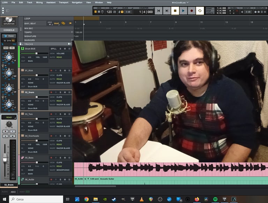268x203 pixels.
Task: Click the yellow follow-playhead arrow icon
Action: 70,23
